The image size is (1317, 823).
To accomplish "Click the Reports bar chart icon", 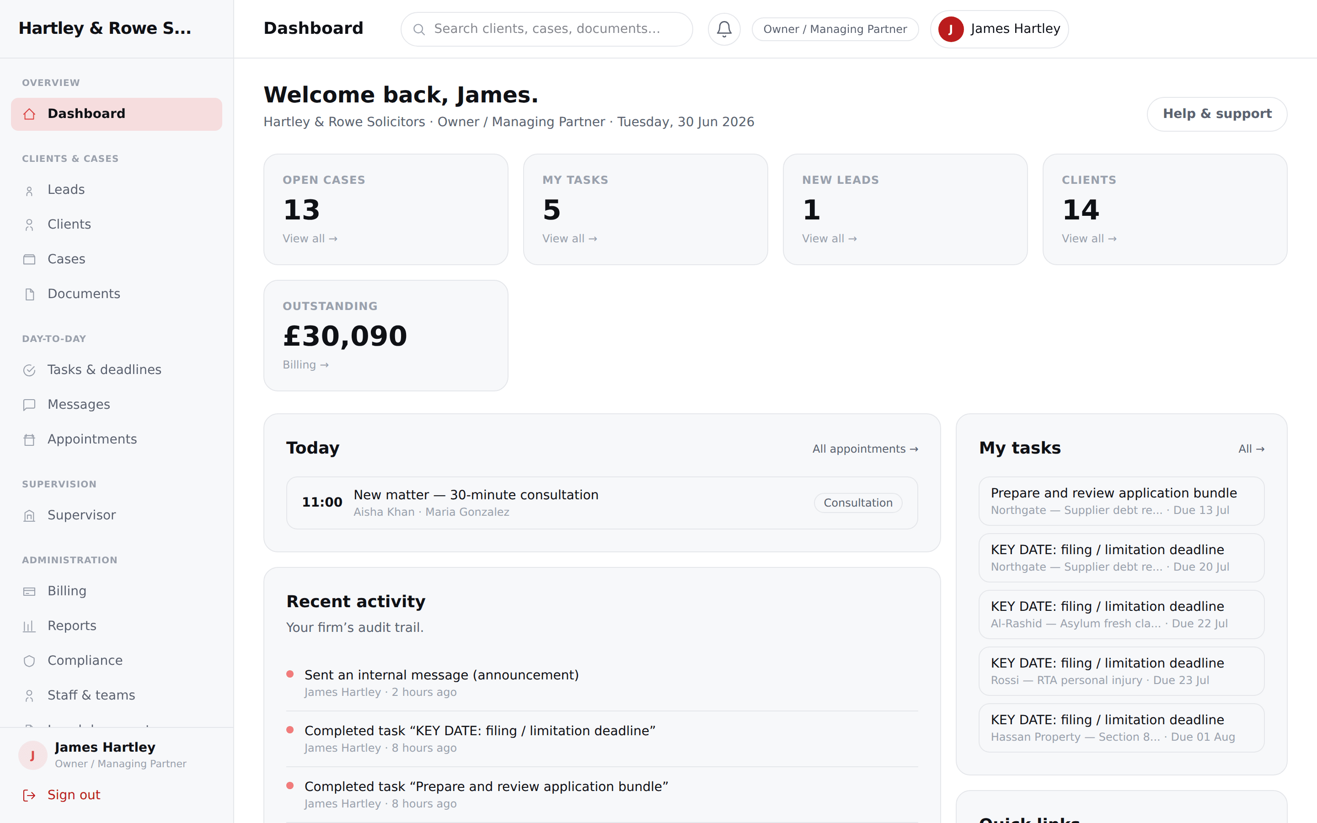I will (29, 626).
